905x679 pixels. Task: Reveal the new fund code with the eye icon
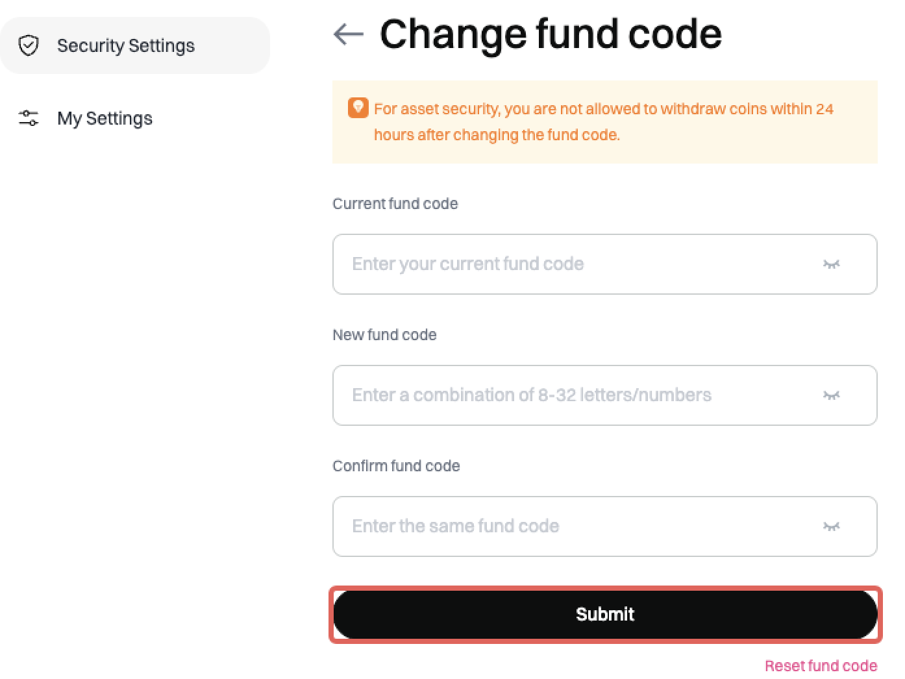831,395
